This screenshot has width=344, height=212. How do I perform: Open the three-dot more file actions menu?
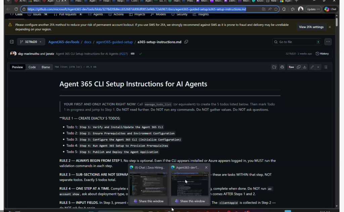(x=328, y=42)
